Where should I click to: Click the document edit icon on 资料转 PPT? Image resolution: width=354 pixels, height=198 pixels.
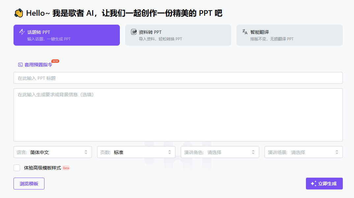pyautogui.click(x=134, y=32)
